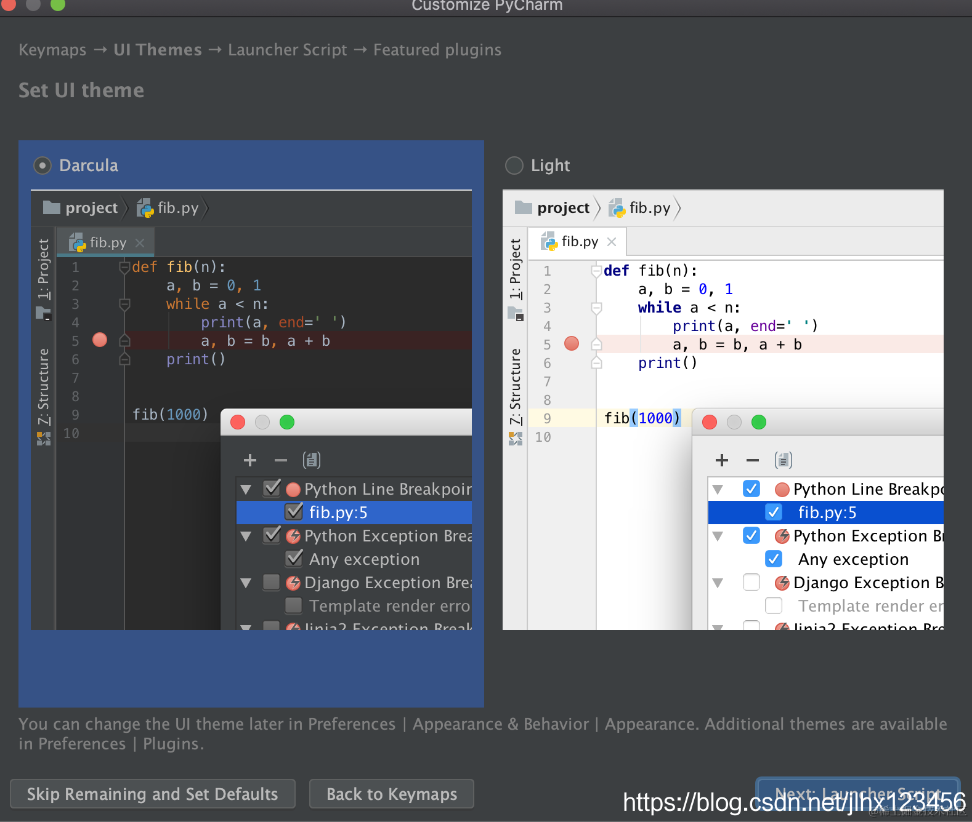Click Python Line Breakpoint red icon in Light preview

pyautogui.click(x=782, y=490)
